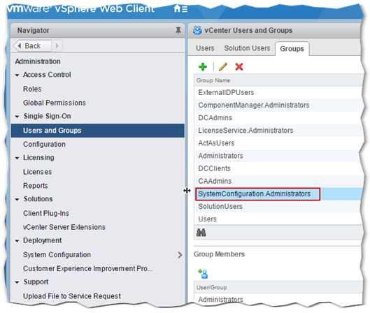The height and width of the screenshot is (313, 370).
Task: Open System Configuration item
Action: point(57,255)
